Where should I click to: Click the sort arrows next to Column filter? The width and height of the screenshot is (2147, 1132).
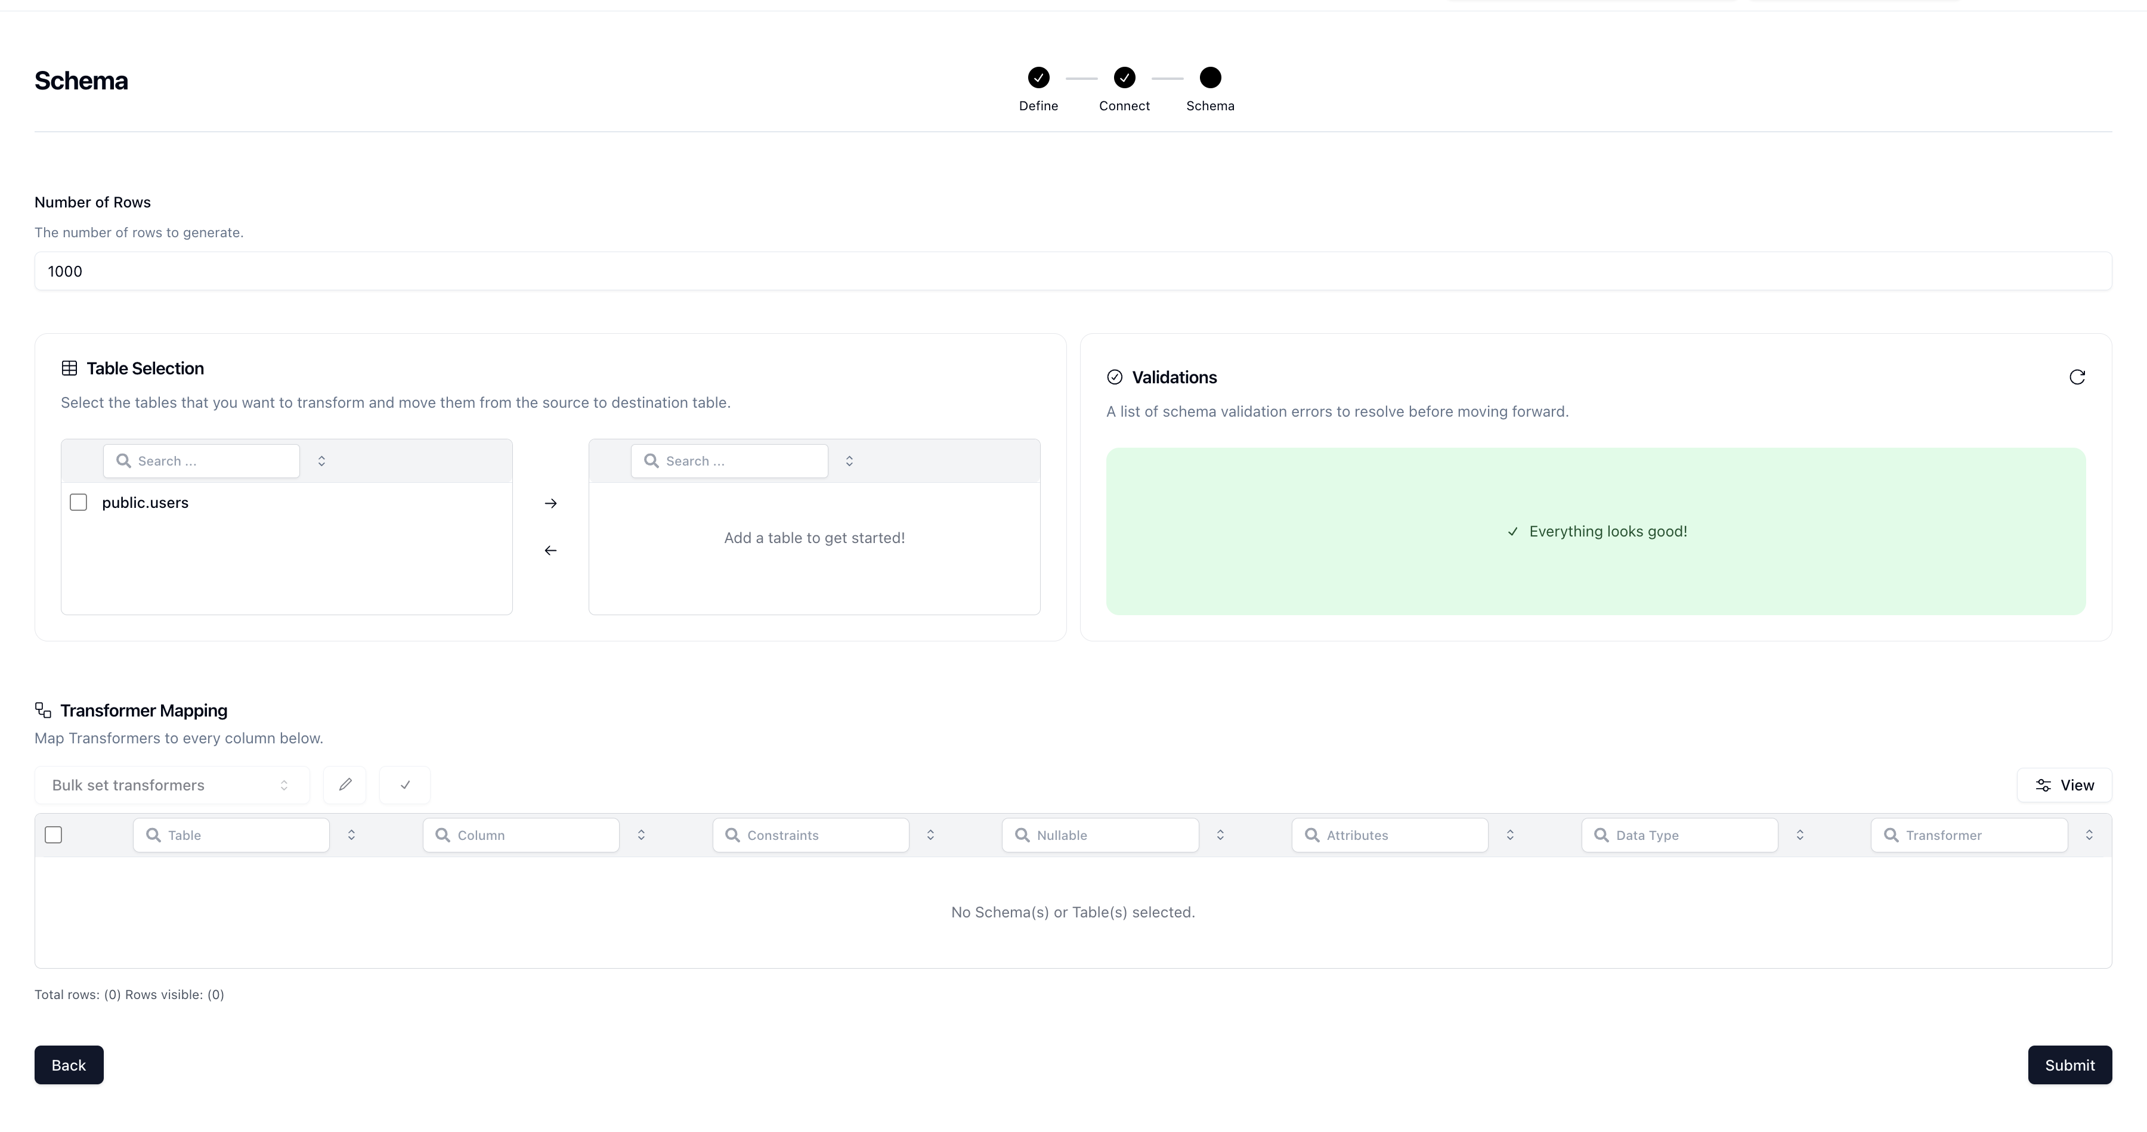tap(641, 835)
